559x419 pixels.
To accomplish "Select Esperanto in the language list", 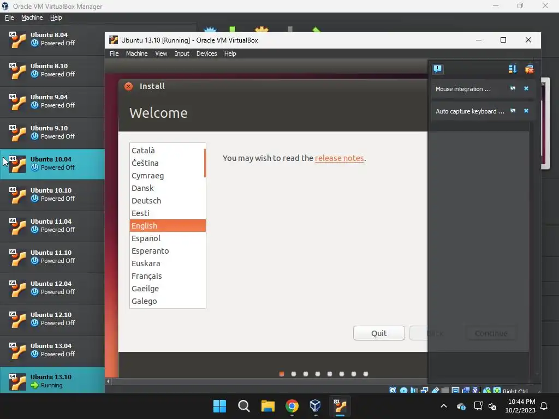I will 168,251.
